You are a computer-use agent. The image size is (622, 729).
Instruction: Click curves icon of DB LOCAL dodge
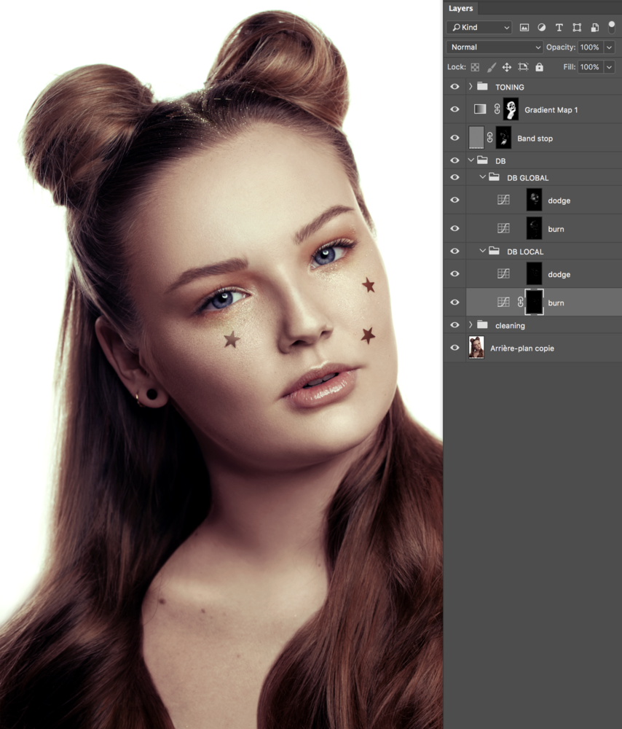pos(503,274)
